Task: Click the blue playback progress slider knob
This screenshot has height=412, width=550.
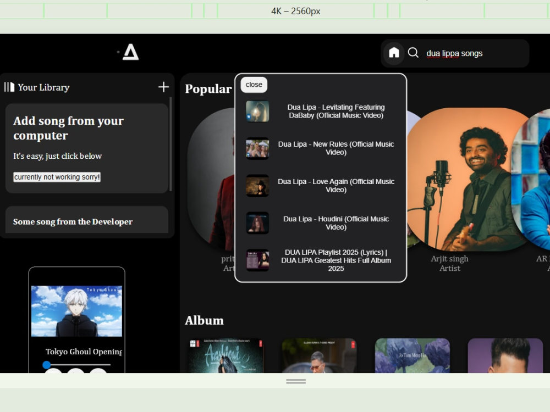Action: click(46, 365)
